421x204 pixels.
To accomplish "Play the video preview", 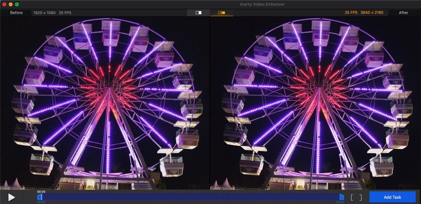I will tap(11, 197).
